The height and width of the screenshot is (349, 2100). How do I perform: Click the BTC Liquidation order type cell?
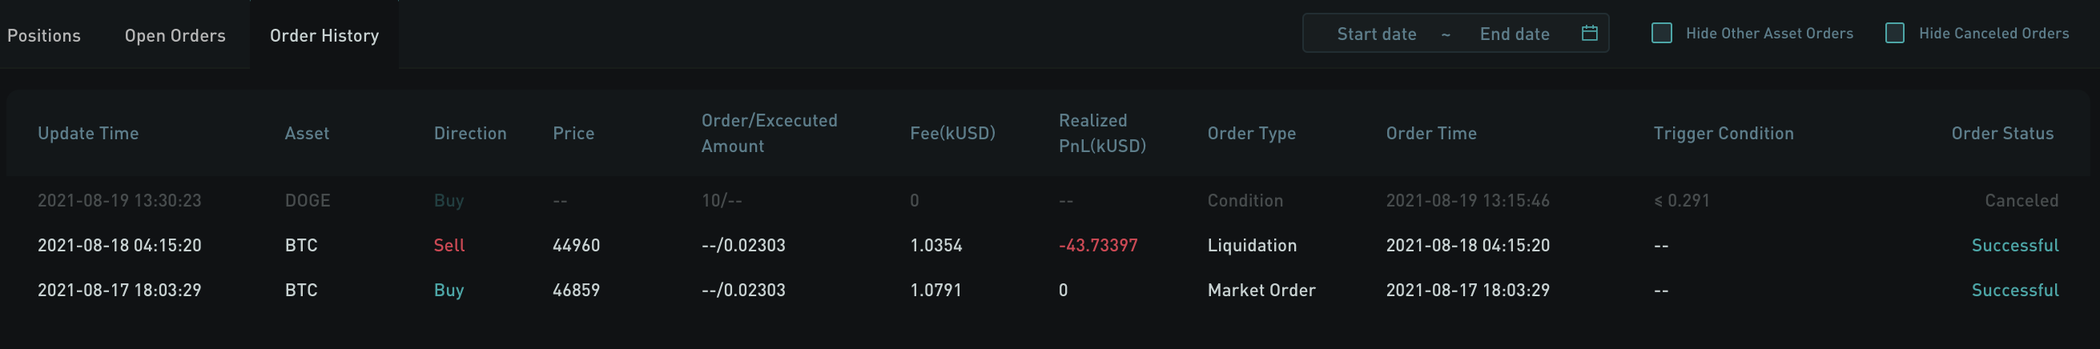1251,246
